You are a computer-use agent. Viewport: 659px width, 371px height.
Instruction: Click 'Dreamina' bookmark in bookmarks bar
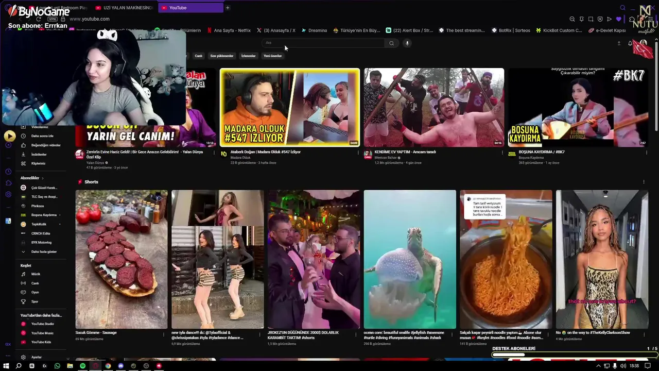tap(314, 30)
